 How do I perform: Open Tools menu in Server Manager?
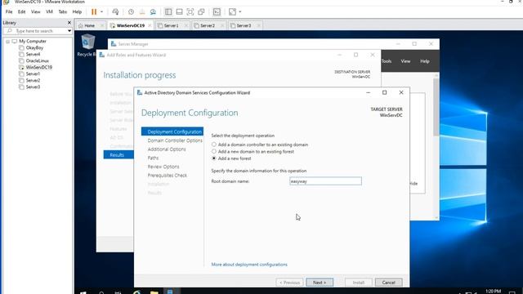pyautogui.click(x=387, y=61)
